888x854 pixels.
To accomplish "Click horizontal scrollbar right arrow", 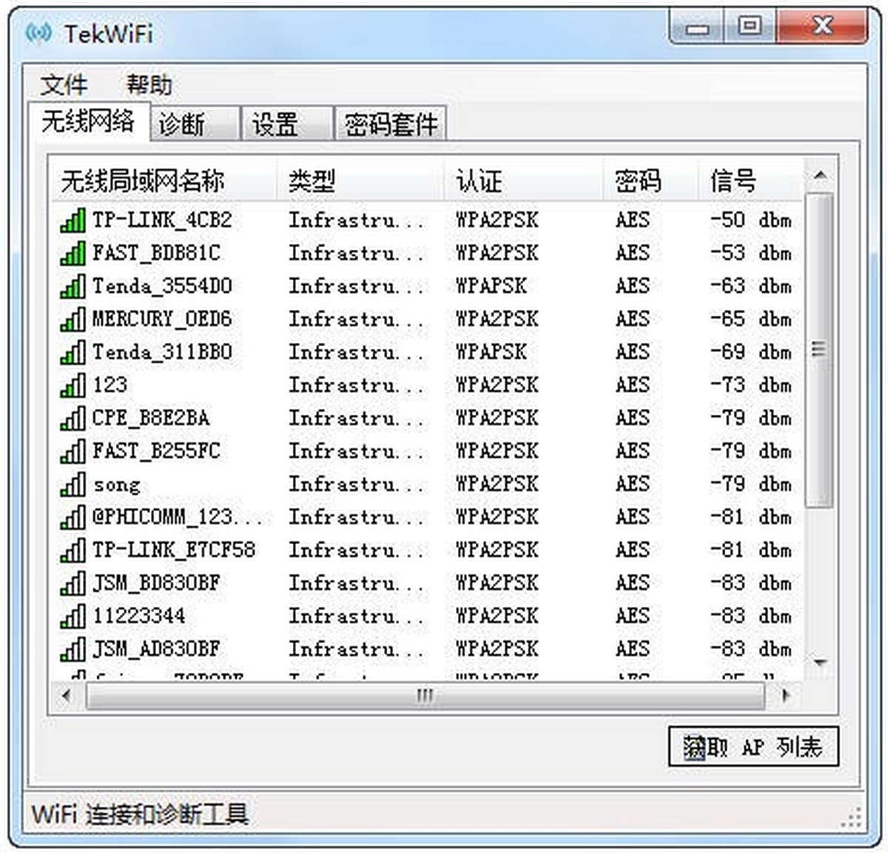I will point(785,695).
